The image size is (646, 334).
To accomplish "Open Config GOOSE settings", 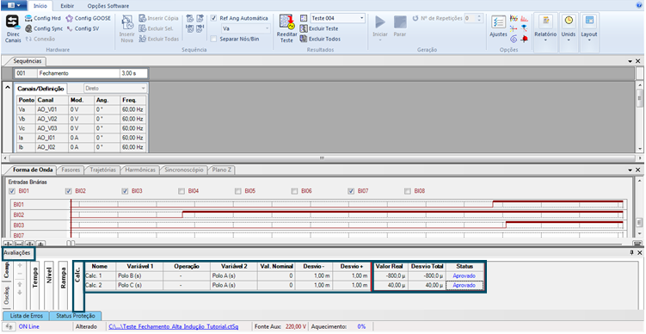I will click(x=88, y=18).
